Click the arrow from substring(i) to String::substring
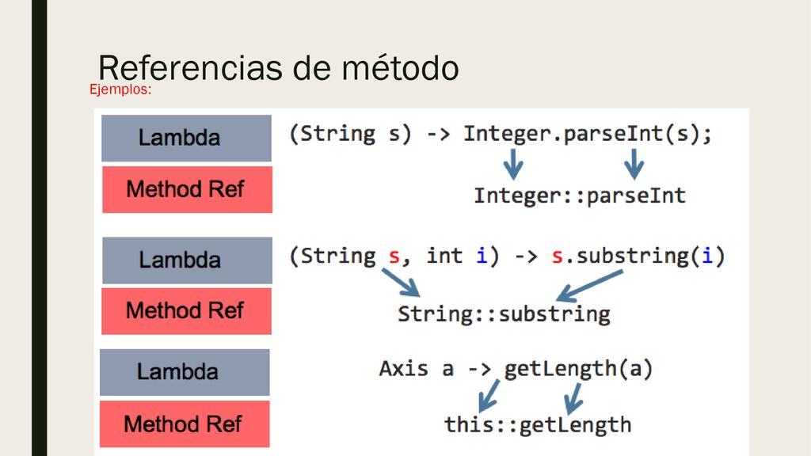The width and height of the screenshot is (811, 456). tap(589, 286)
